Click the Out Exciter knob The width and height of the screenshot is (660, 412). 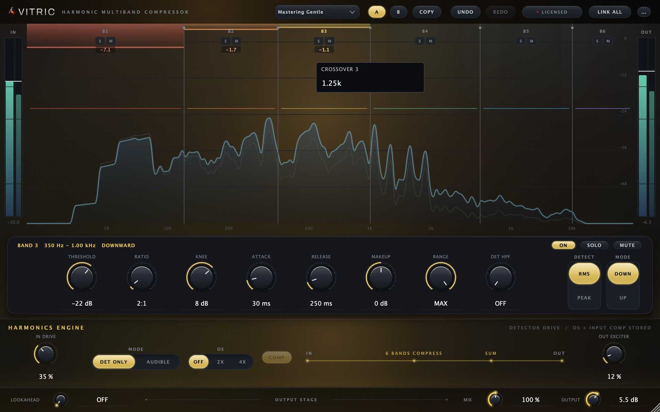[614, 354]
